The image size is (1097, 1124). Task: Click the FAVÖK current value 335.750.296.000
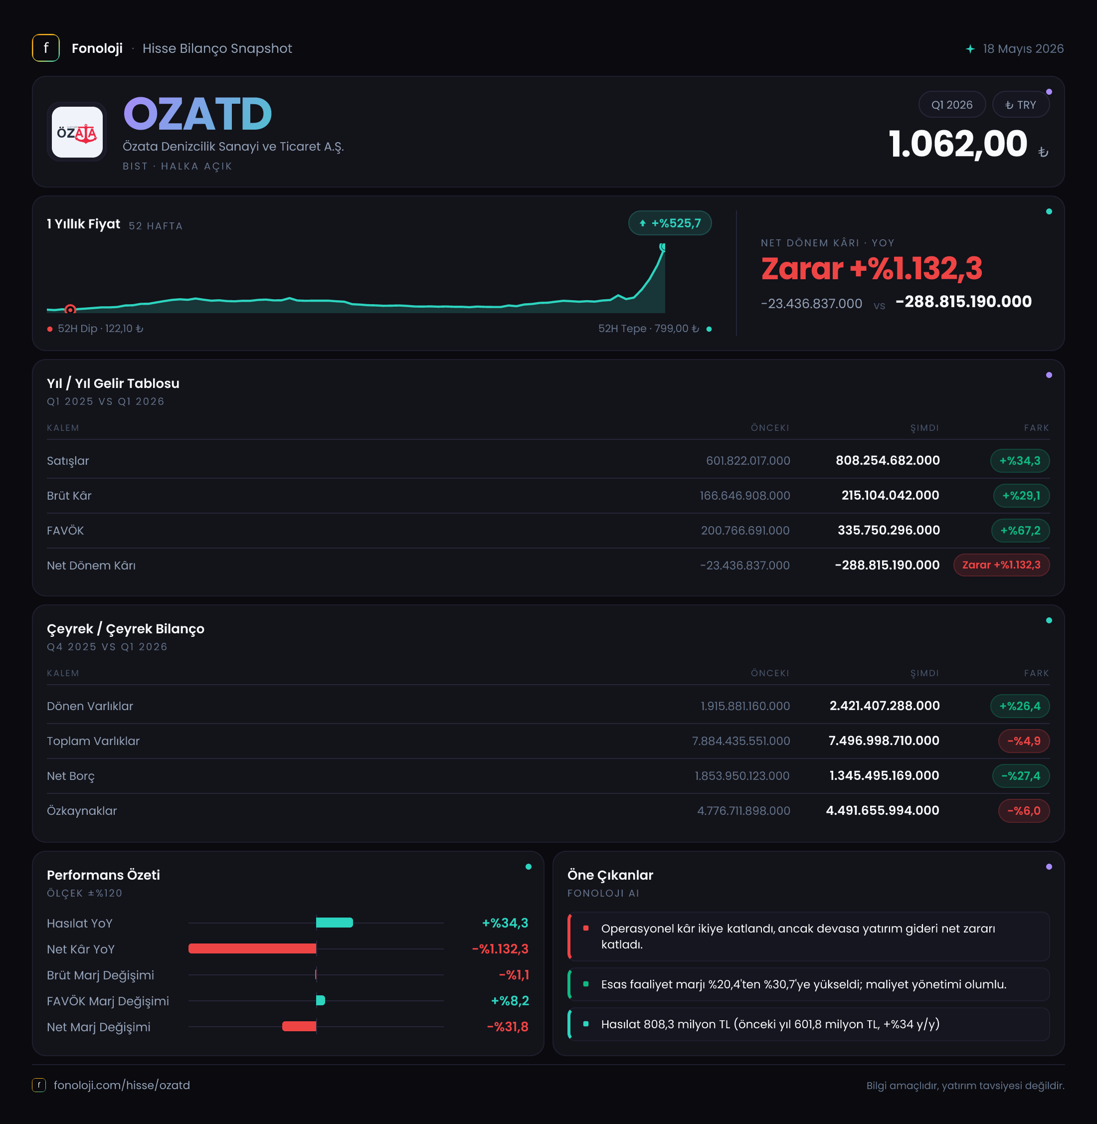[x=889, y=530]
